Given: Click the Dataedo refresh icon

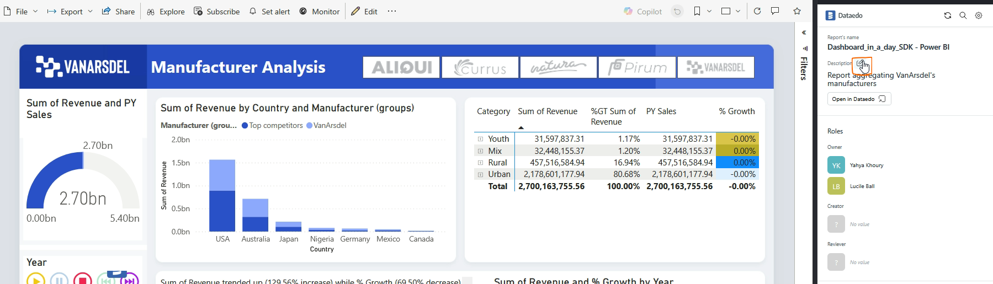Looking at the screenshot, I should pos(948,15).
